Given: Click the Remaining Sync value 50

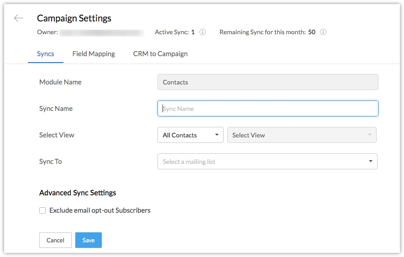Looking at the screenshot, I should coord(312,32).
